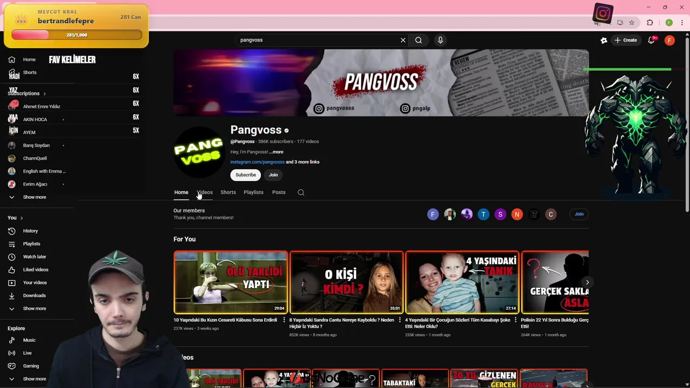Expand channel description with '...more'

tap(276, 152)
